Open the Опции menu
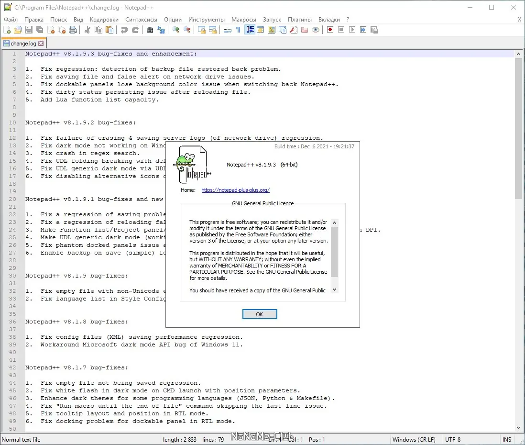Screen dimensions: 525x445 coord(173,20)
